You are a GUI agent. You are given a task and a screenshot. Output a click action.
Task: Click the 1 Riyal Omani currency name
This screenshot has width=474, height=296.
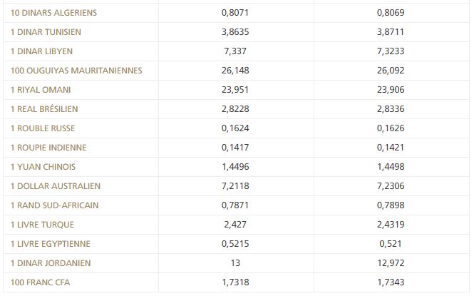point(41,90)
